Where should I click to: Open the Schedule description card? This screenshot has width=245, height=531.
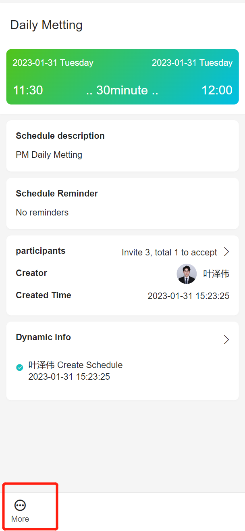[122, 146]
